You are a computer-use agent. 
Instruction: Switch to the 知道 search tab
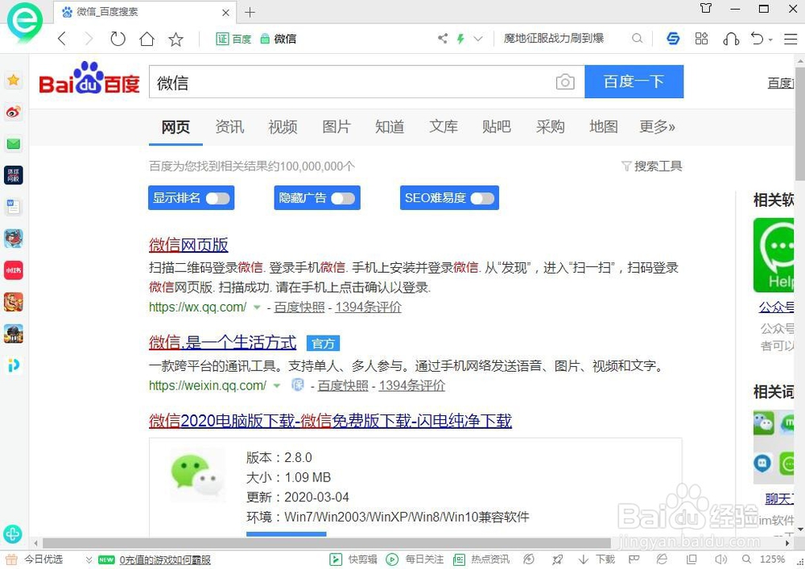tap(390, 126)
